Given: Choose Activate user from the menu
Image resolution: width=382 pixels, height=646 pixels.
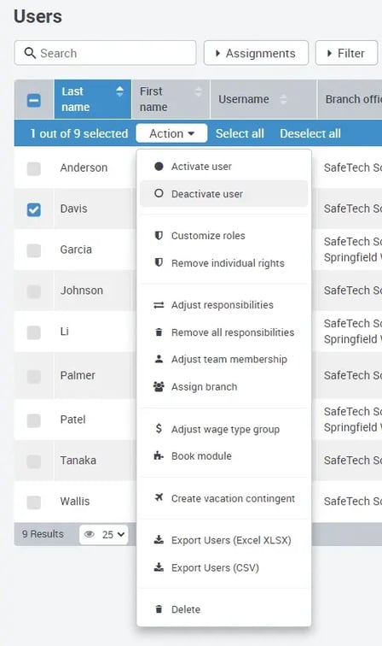Looking at the screenshot, I should point(223,167).
